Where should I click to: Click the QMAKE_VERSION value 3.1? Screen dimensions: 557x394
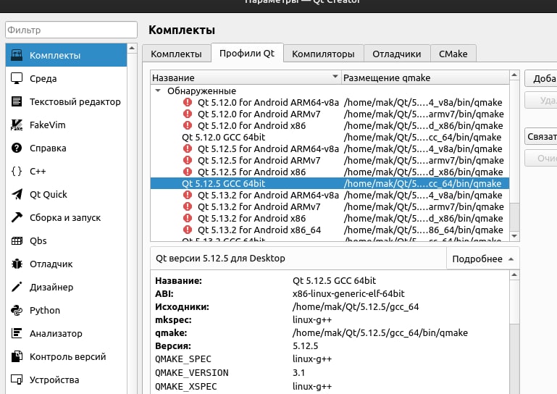298,373
